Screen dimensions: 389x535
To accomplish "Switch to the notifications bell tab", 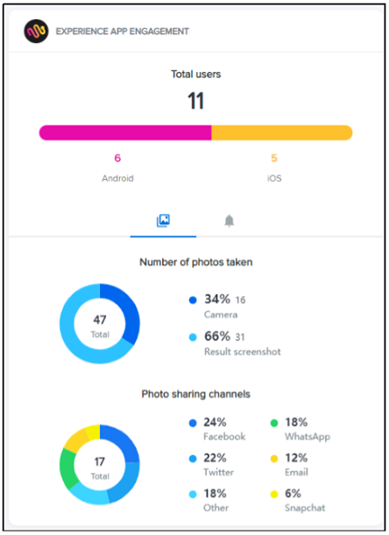I will [x=229, y=221].
